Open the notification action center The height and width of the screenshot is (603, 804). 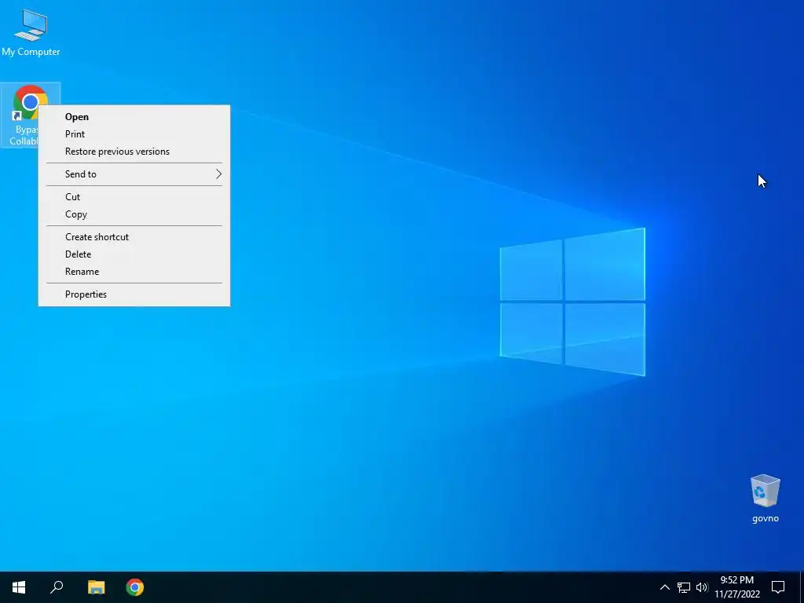[x=778, y=587]
